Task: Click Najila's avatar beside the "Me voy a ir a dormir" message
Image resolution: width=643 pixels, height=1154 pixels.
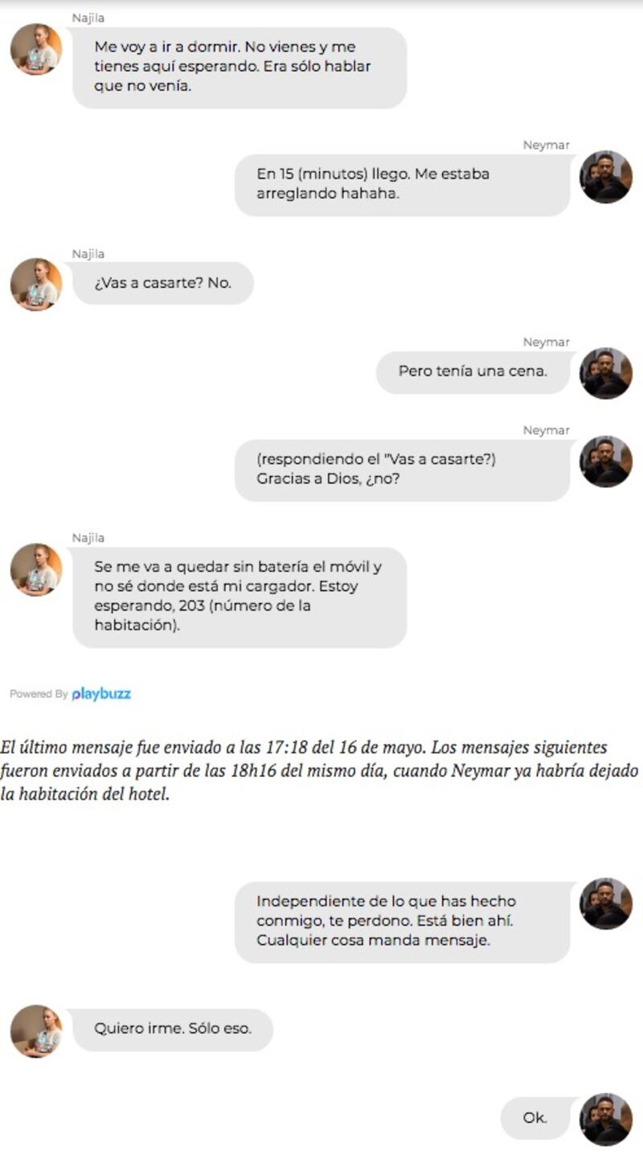Action: 36,49
